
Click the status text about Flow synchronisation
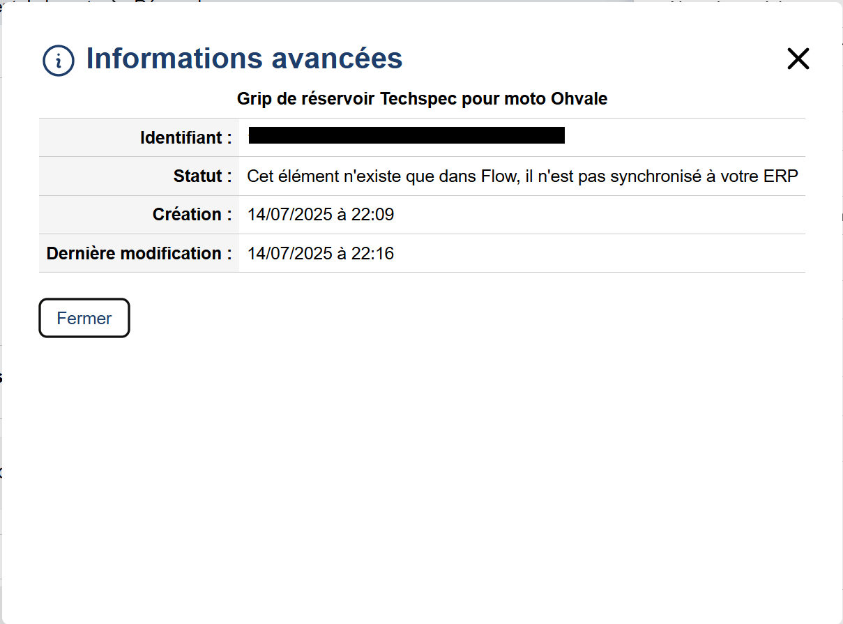point(522,176)
